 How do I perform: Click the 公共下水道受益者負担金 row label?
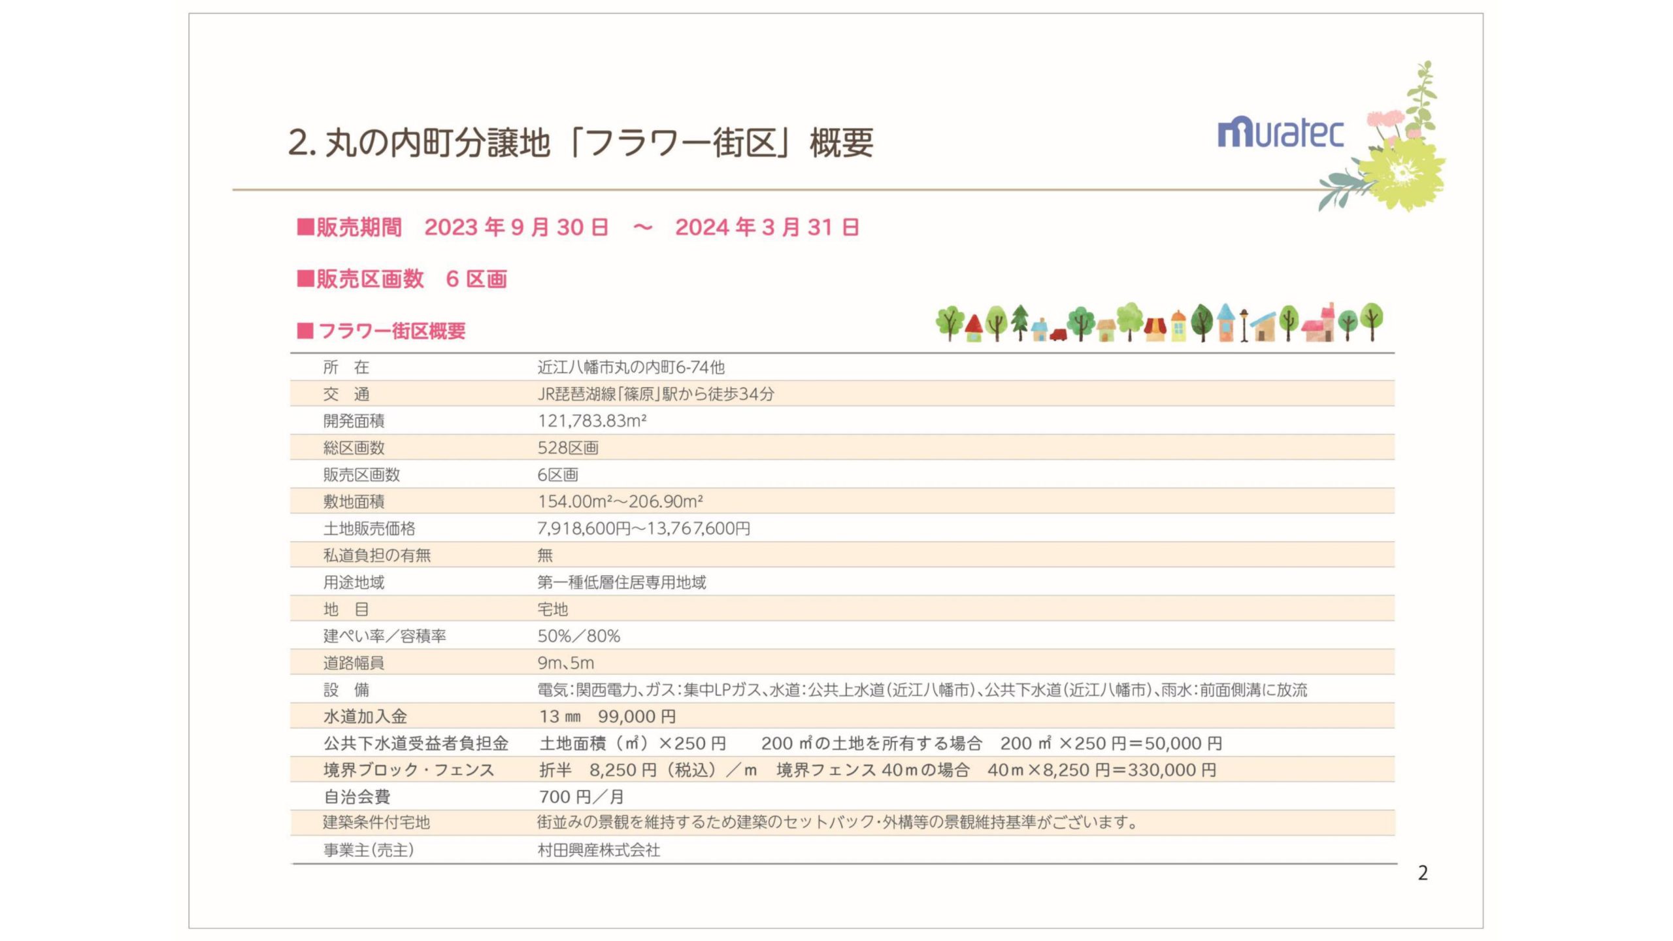click(416, 743)
